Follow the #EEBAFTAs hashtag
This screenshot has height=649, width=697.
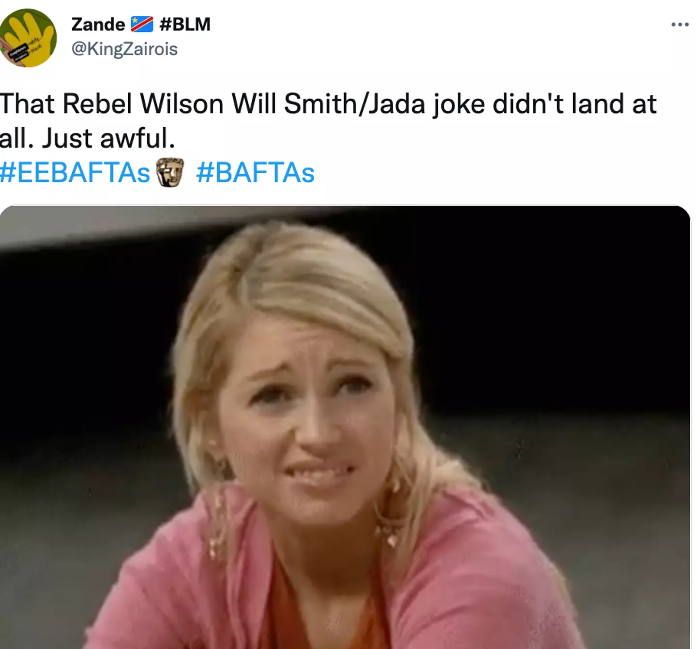coord(75,173)
